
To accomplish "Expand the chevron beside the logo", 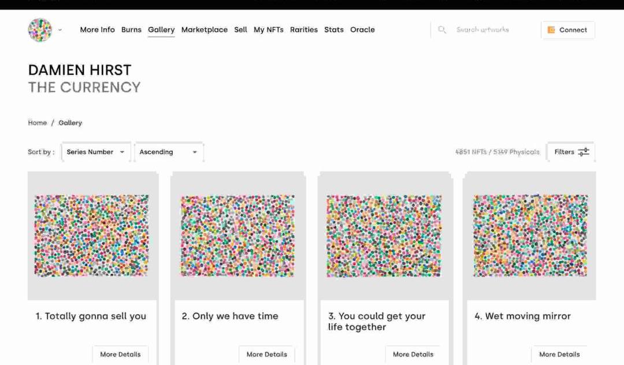I will point(60,30).
